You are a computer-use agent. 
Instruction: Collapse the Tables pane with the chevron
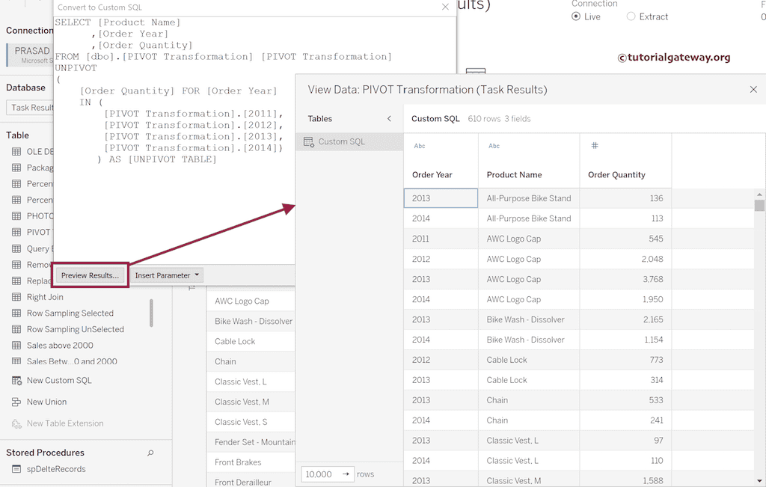point(388,117)
